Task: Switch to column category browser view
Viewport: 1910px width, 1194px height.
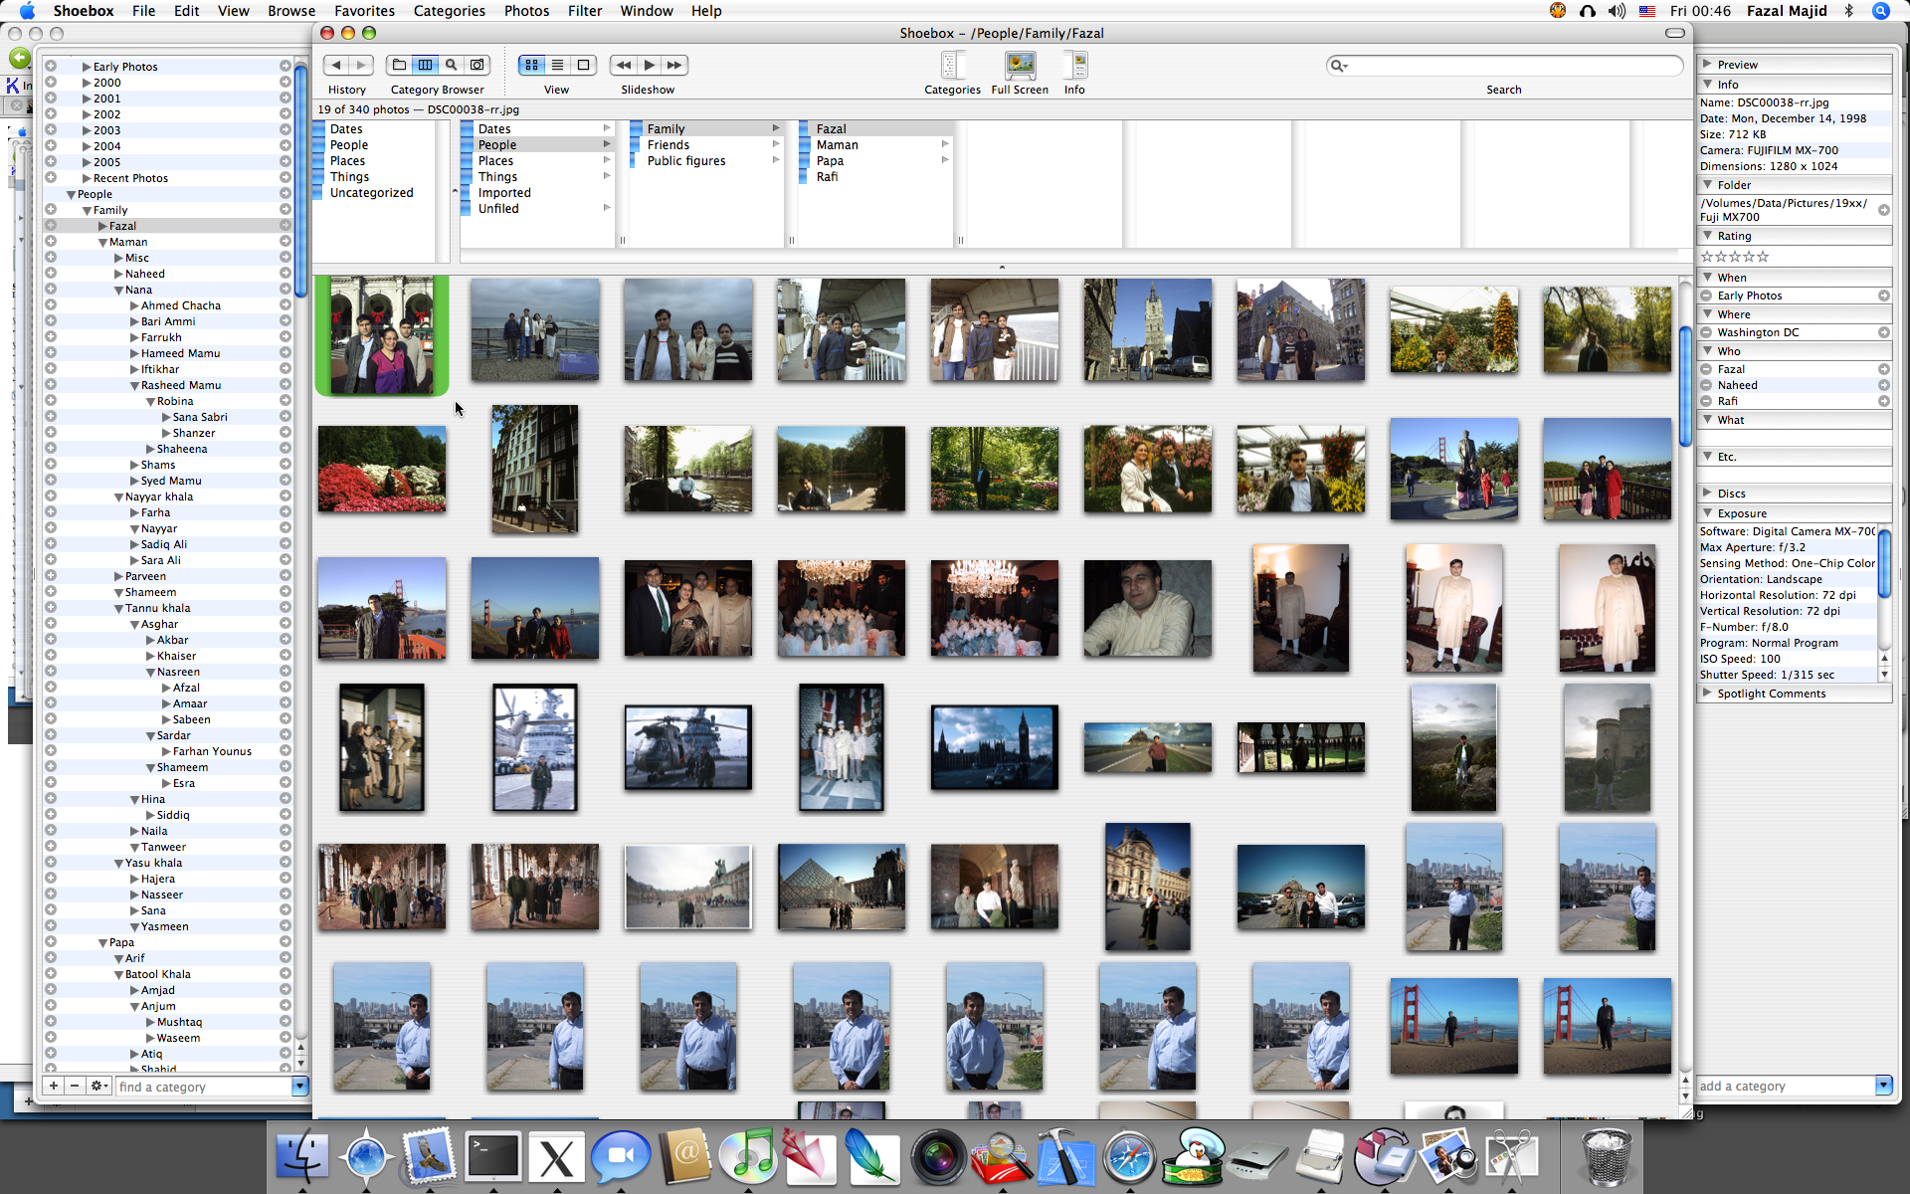Action: point(426,65)
